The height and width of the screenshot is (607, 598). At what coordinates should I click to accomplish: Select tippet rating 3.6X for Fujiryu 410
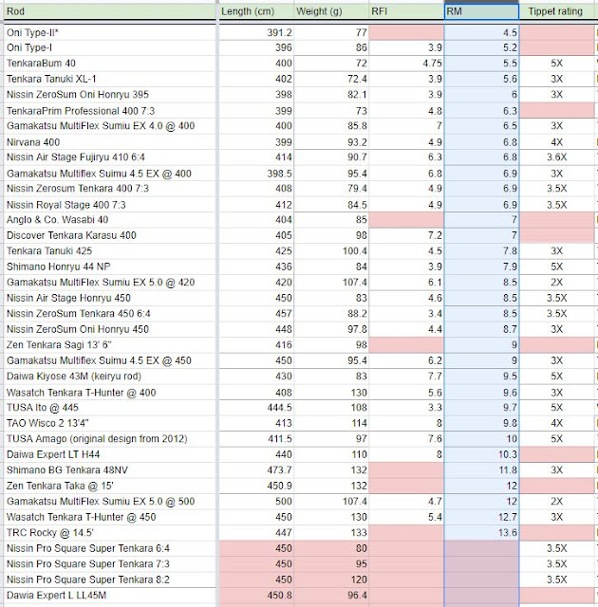click(x=556, y=157)
